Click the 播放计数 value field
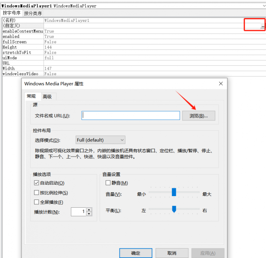266x258 pixels. pyautogui.click(x=79, y=212)
